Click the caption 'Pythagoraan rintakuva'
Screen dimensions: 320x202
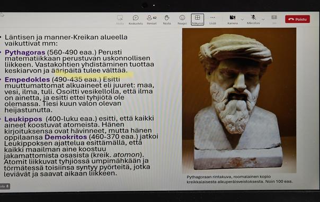(209, 177)
